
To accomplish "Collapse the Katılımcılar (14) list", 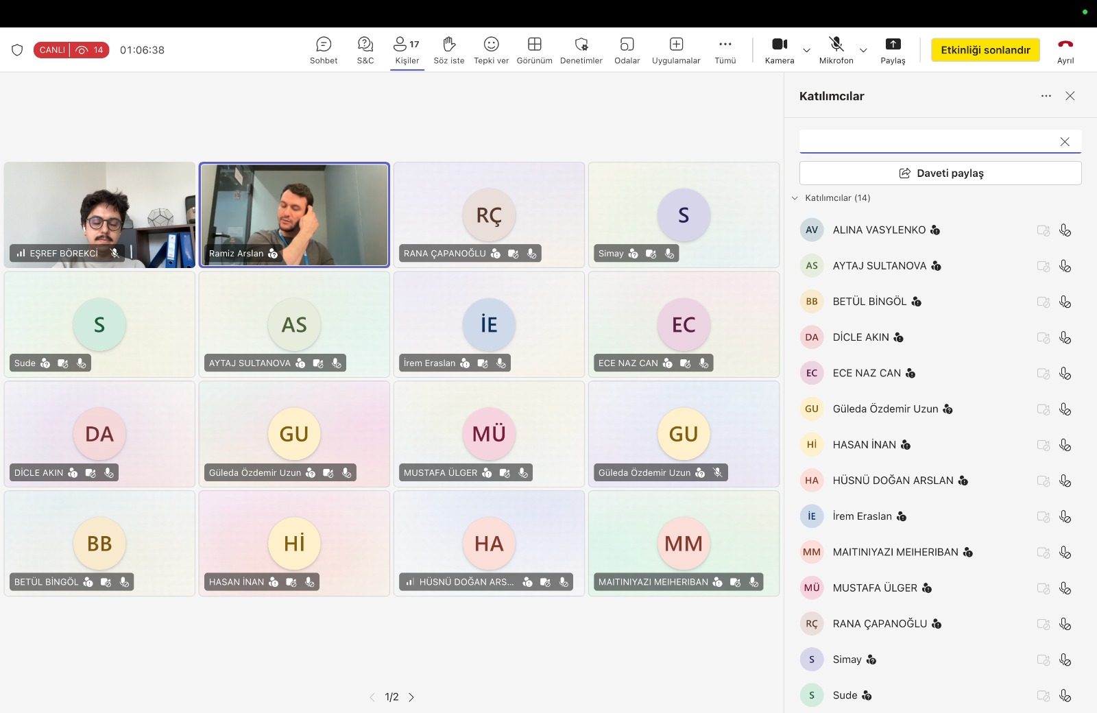I will [795, 198].
